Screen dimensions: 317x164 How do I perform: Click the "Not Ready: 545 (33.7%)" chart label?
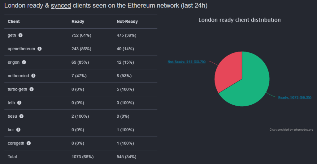tap(187, 61)
